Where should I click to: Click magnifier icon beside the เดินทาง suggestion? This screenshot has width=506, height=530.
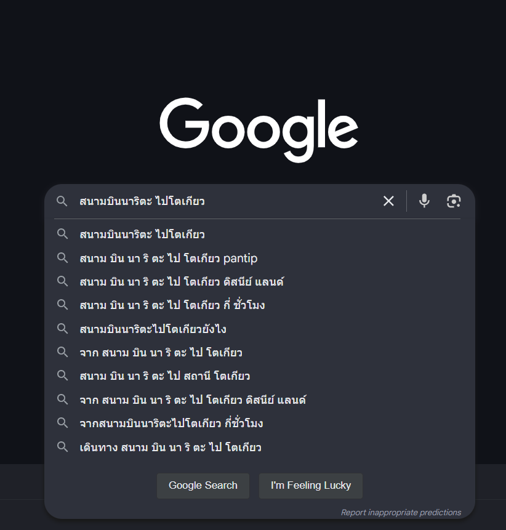coord(62,447)
